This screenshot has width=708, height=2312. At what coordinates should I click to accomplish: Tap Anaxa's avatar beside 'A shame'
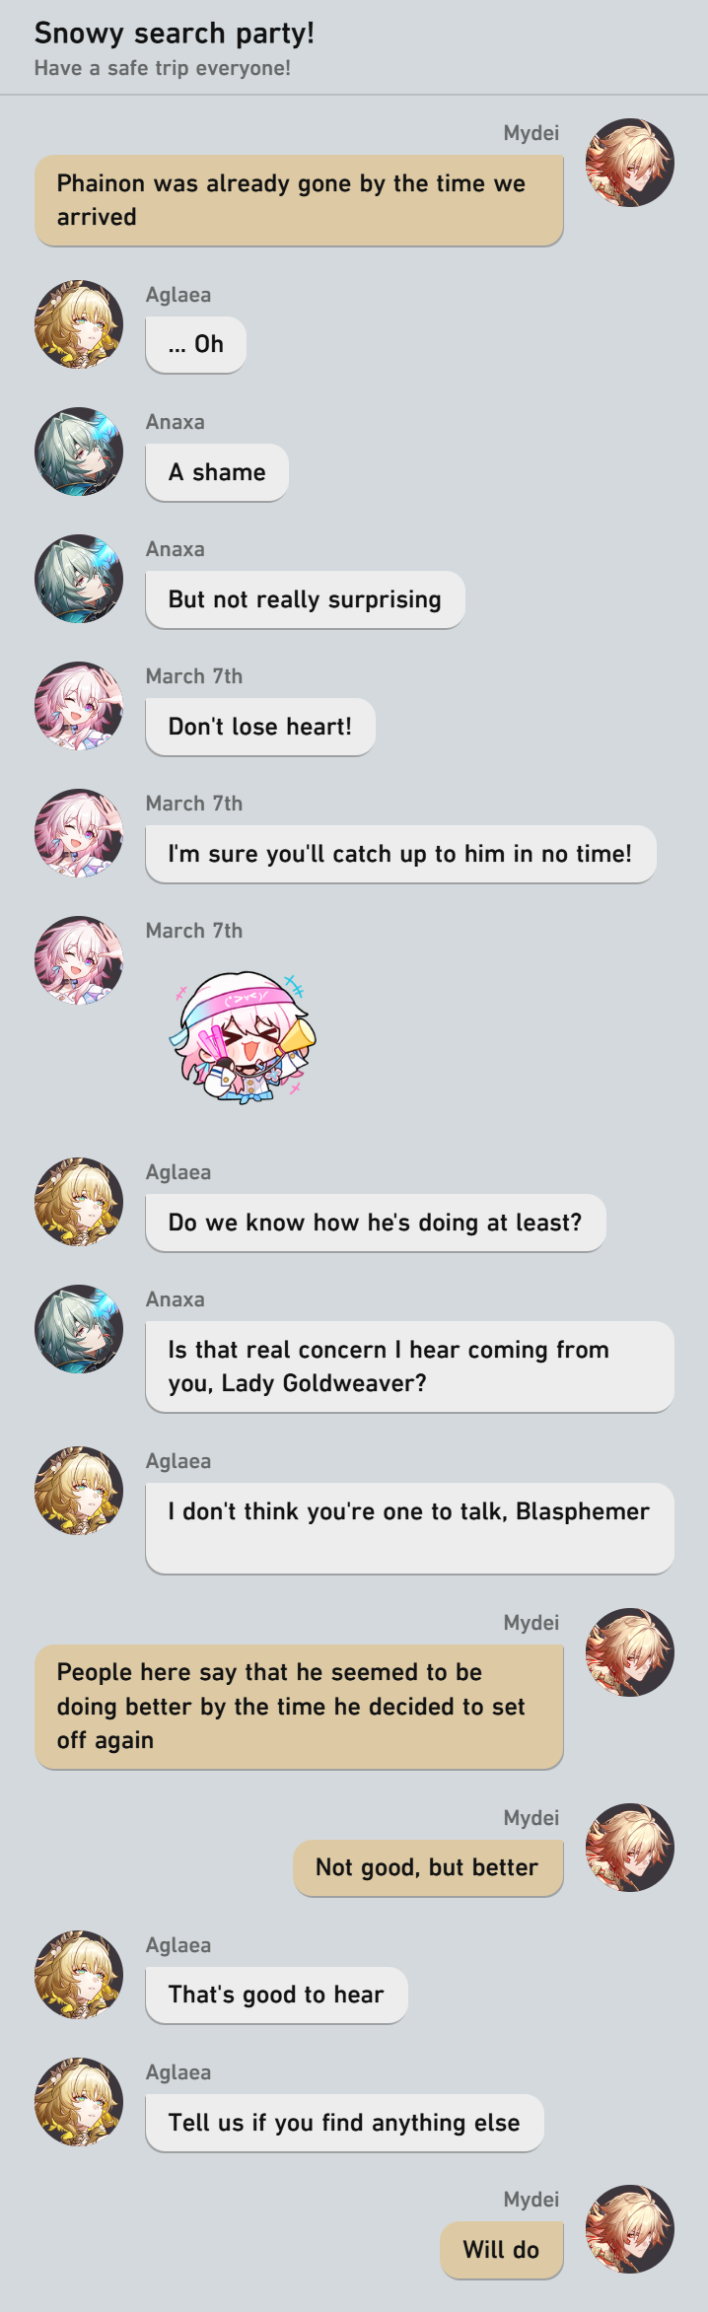pos(79,452)
